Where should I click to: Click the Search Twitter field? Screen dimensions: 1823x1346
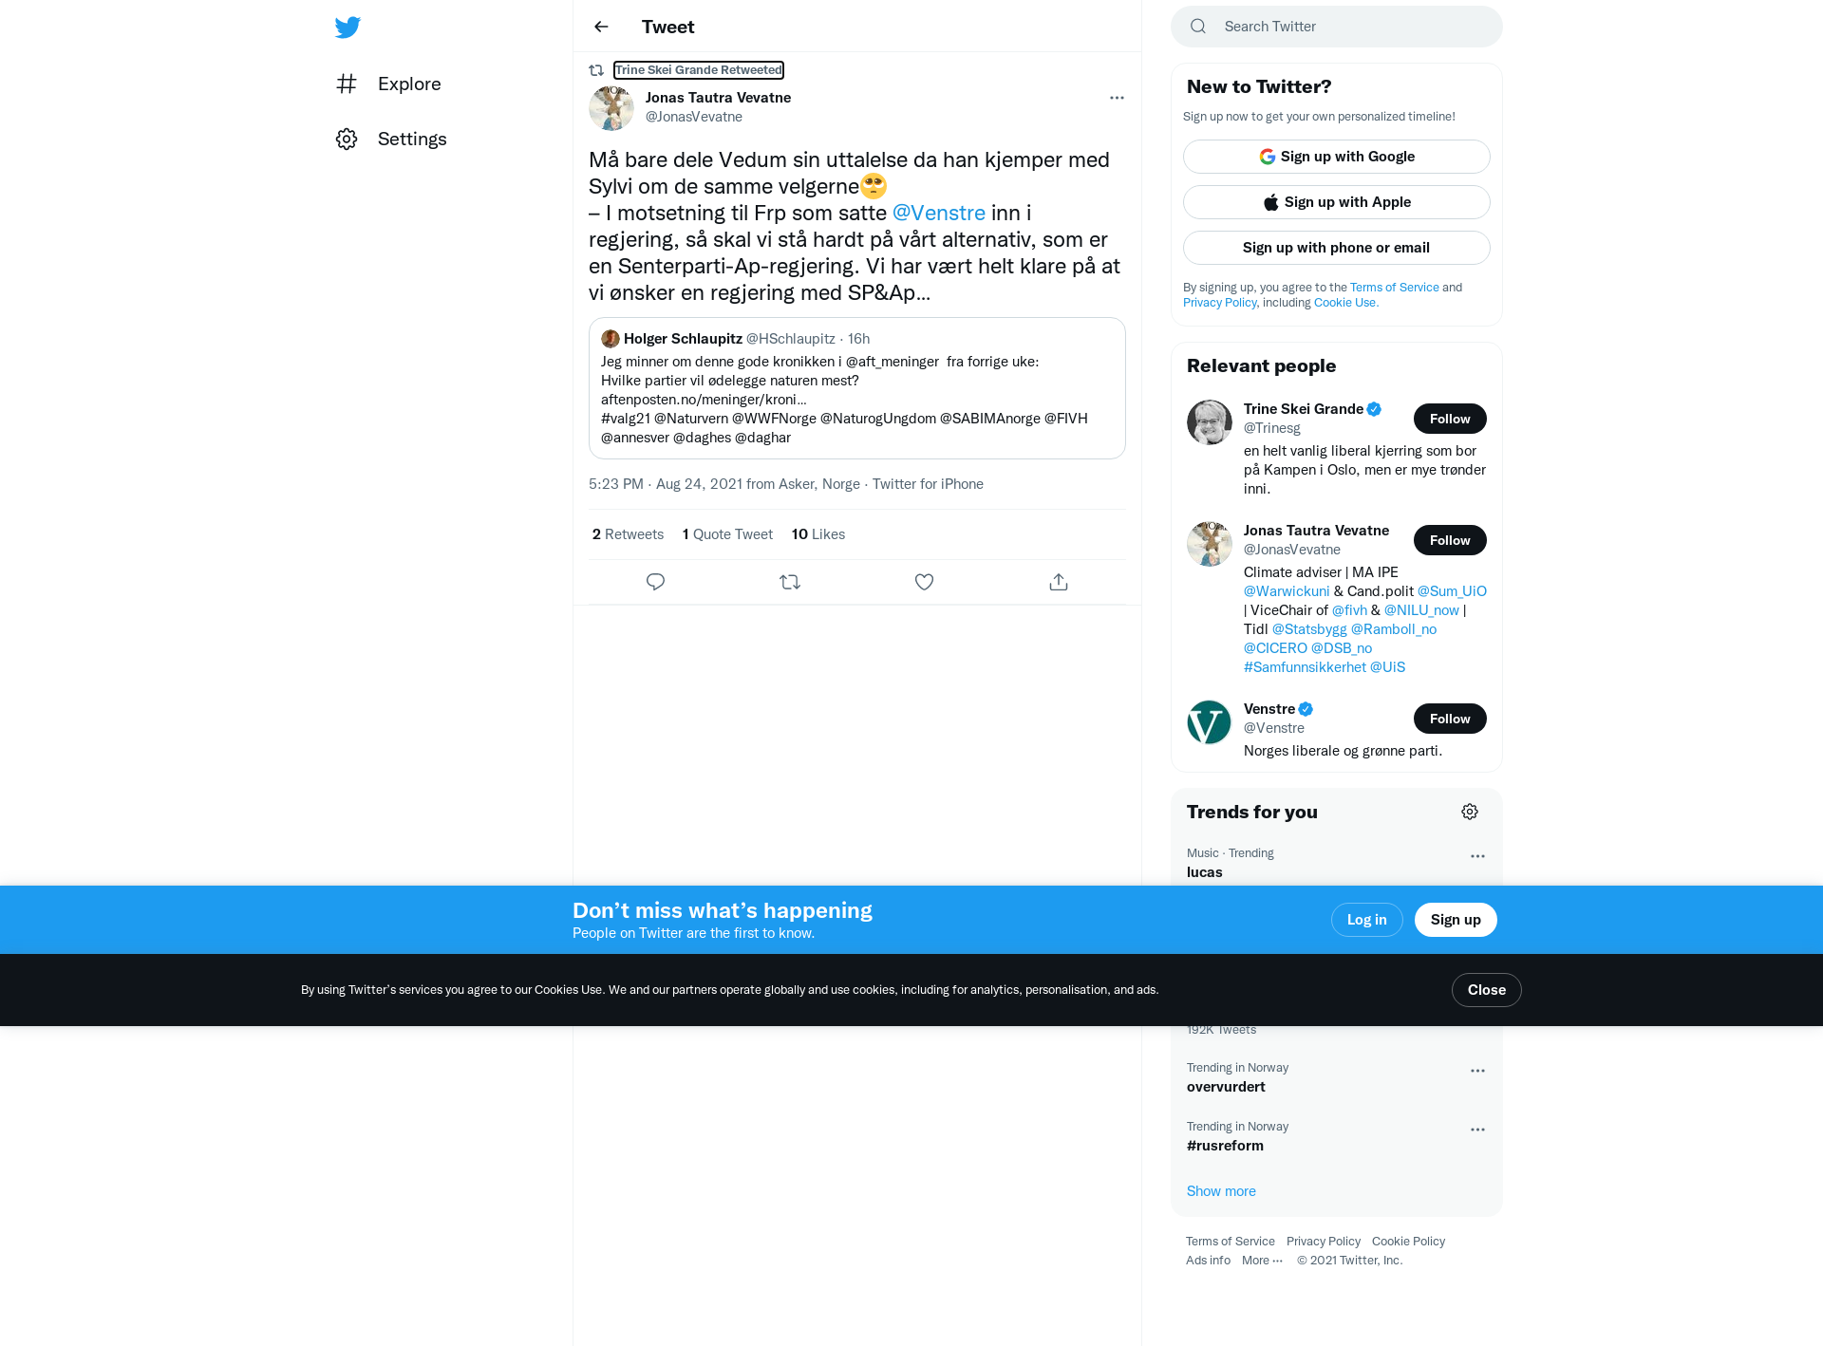(1336, 27)
